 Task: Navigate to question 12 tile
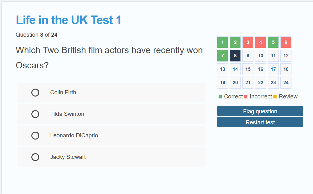coord(286,56)
